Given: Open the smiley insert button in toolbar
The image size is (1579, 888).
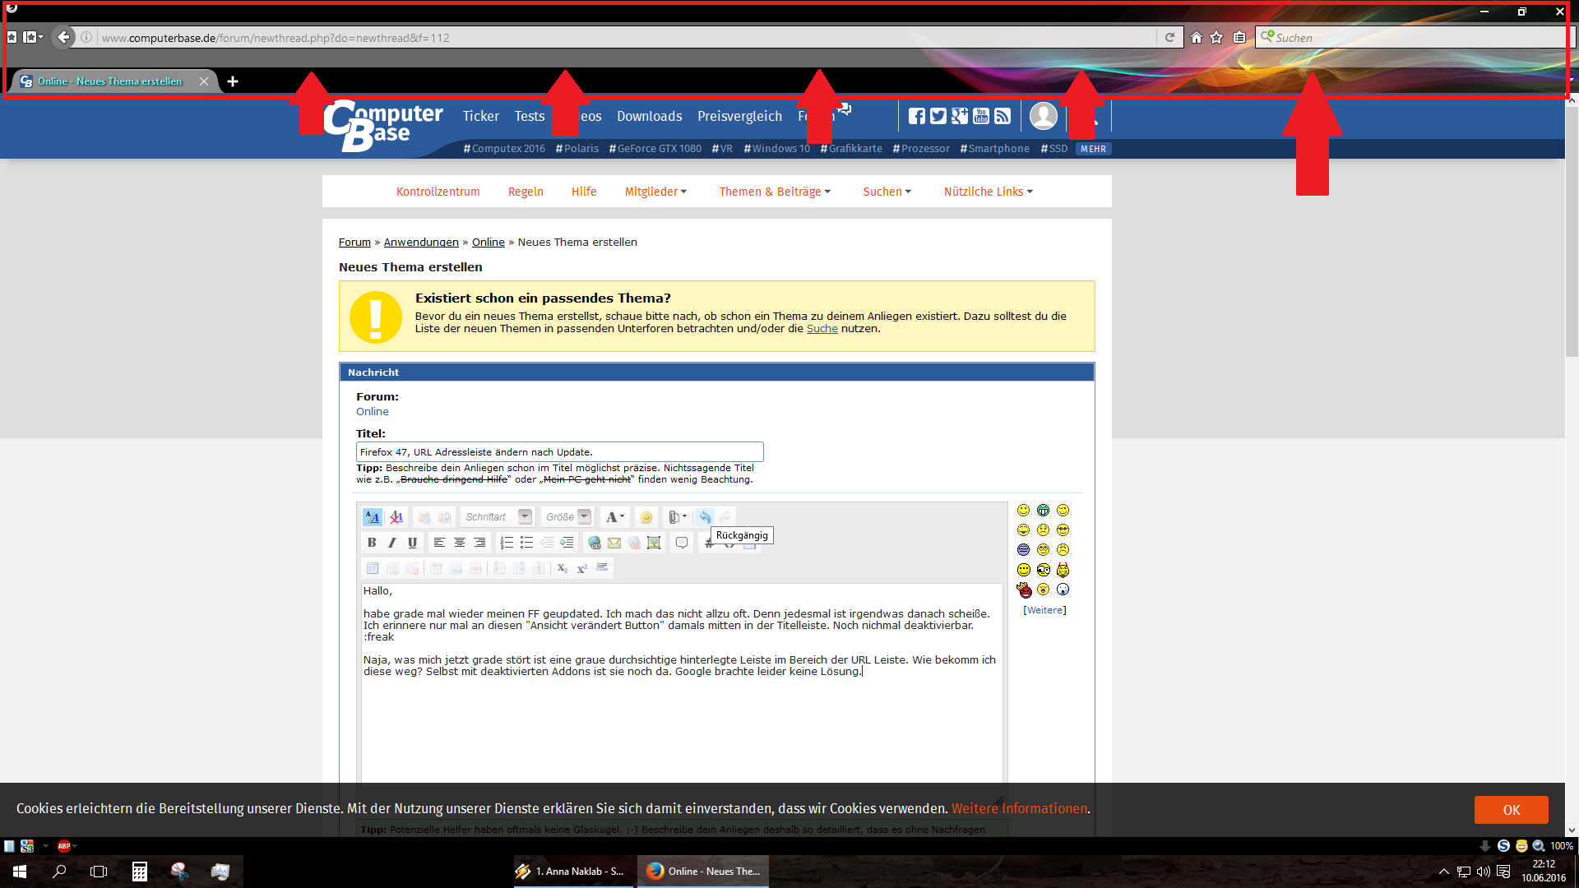Looking at the screenshot, I should point(646,517).
